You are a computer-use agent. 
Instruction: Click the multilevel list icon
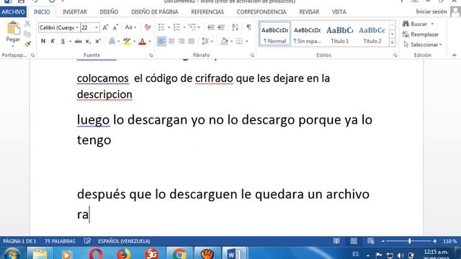(192, 27)
